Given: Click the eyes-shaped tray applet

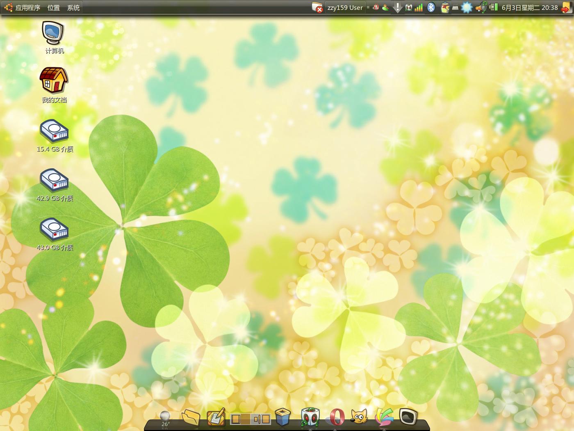Looking at the screenshot, I should [x=409, y=7].
